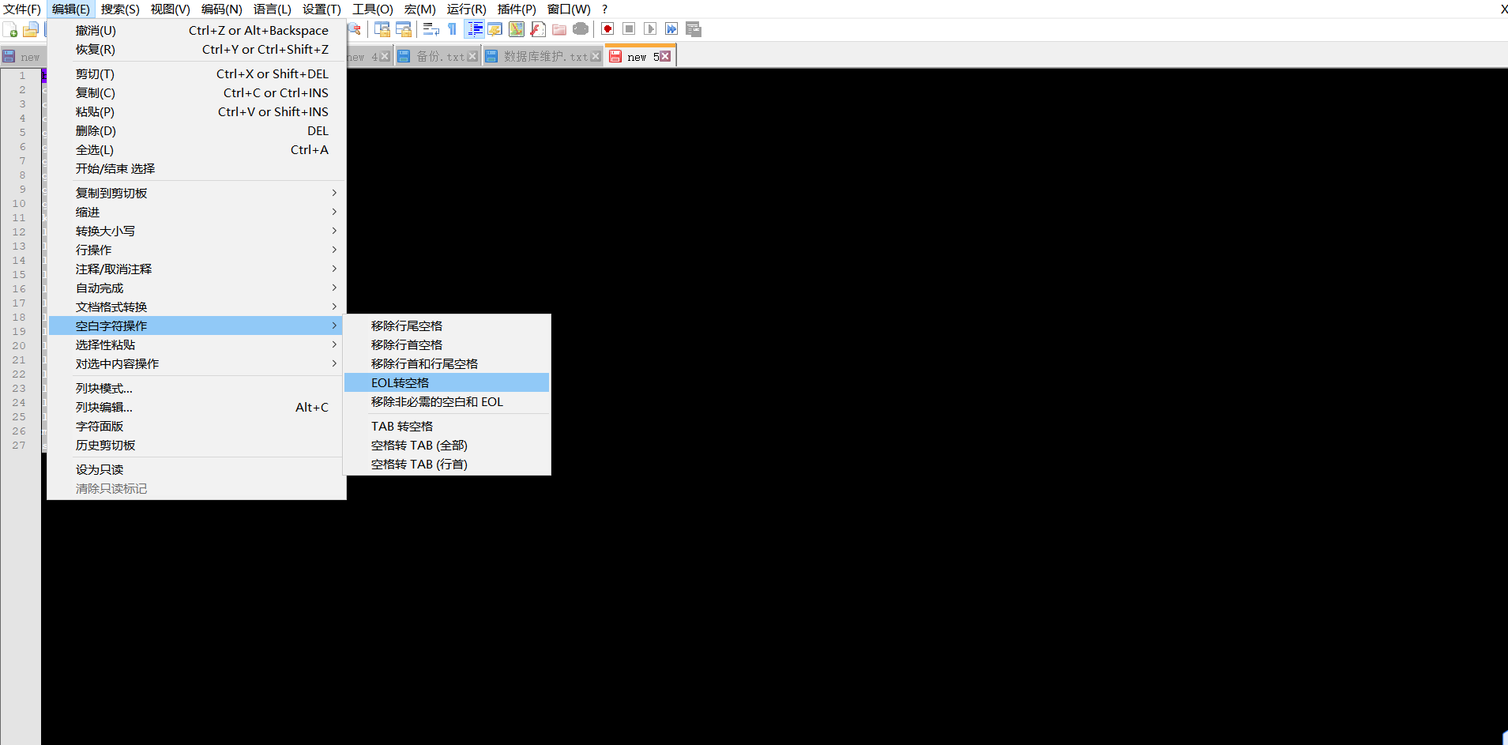Open the 设置(T) menu
Viewport: 1508px width, 745px height.
pos(322,9)
